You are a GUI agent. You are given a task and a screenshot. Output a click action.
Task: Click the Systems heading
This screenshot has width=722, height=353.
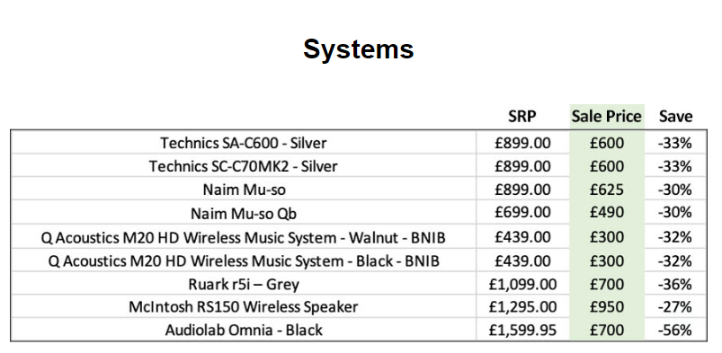tap(358, 49)
